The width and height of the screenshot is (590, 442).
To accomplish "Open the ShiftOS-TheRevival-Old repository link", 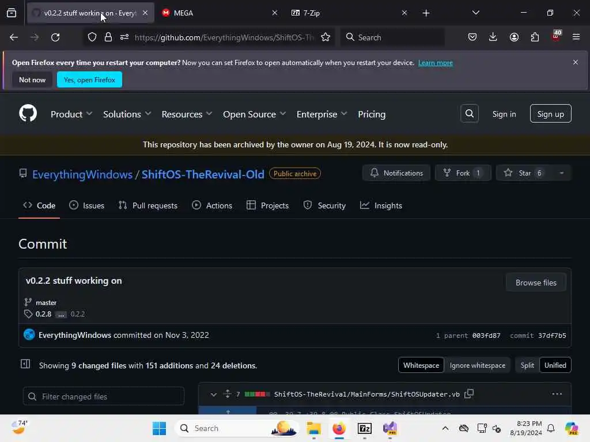I will pos(203,174).
